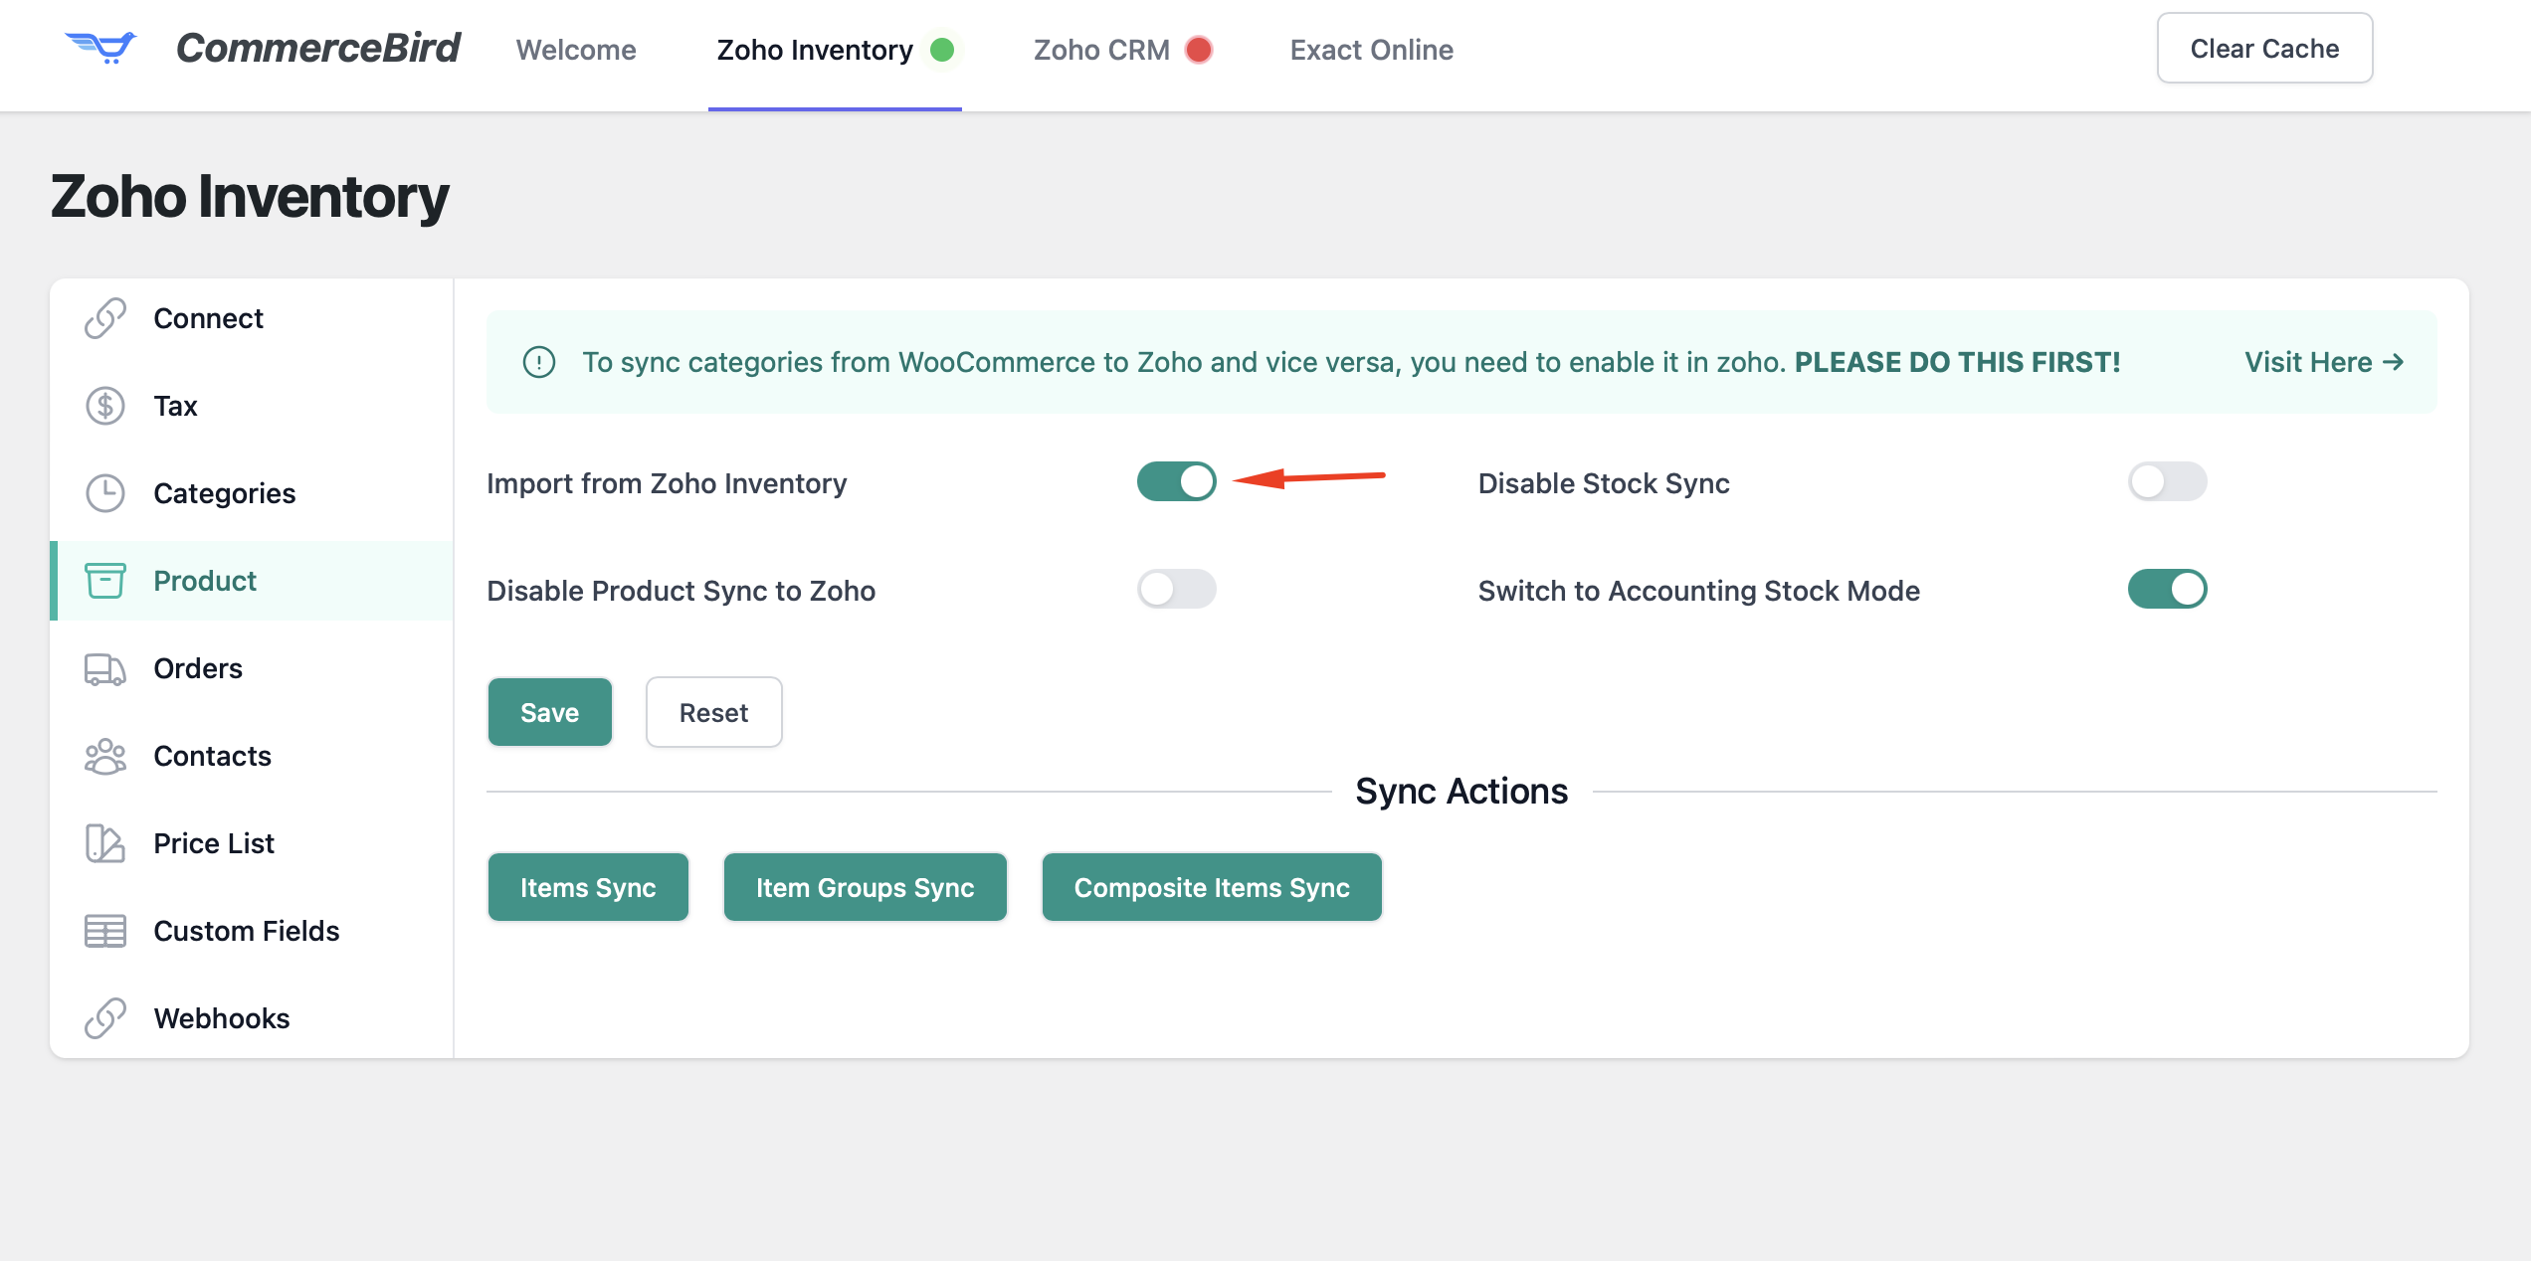Screen dimensions: 2531x1261
Task: Toggle Disable Product Sync to Zoho switch
Action: coord(1177,589)
